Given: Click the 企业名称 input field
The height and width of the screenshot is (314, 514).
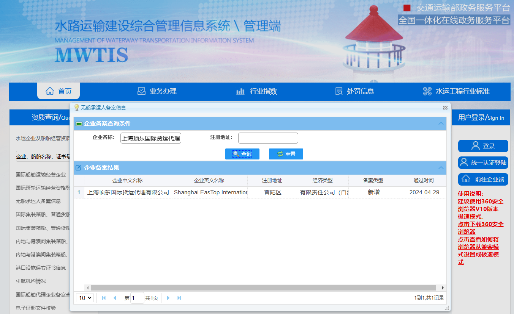Looking at the screenshot, I should pyautogui.click(x=151, y=138).
